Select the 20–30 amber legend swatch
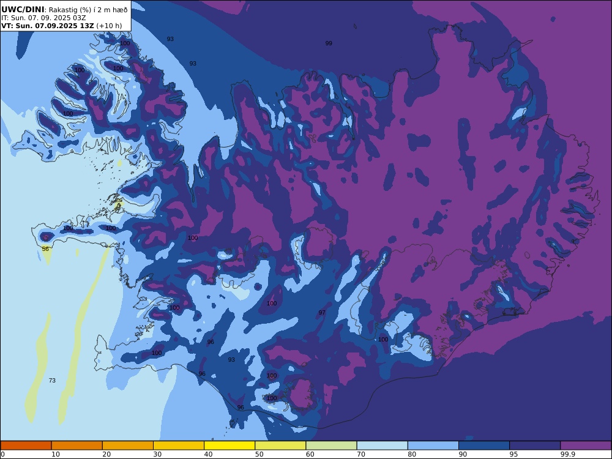Image resolution: width=612 pixels, height=459 pixels. [x=128, y=446]
